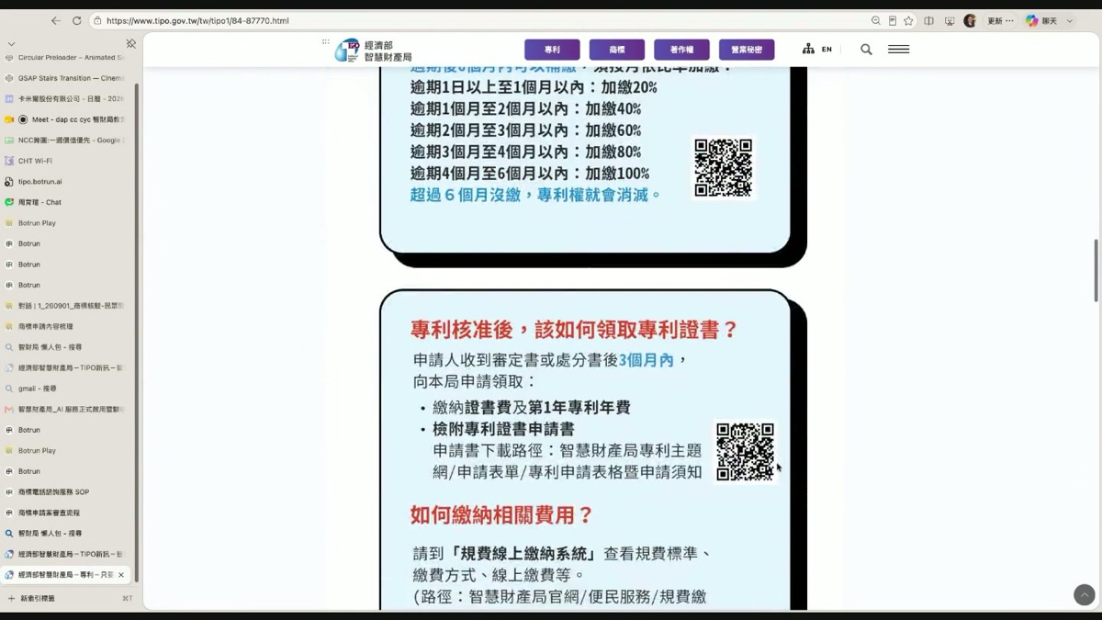The image size is (1102, 620).
Task: Open the 專利 navigation menu
Action: [552, 50]
